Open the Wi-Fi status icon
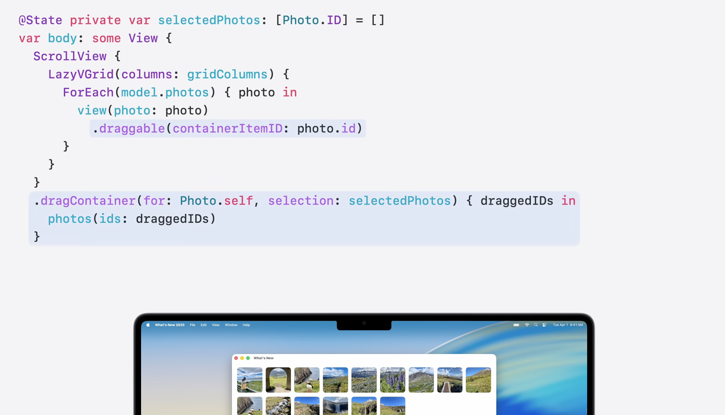 (x=527, y=325)
